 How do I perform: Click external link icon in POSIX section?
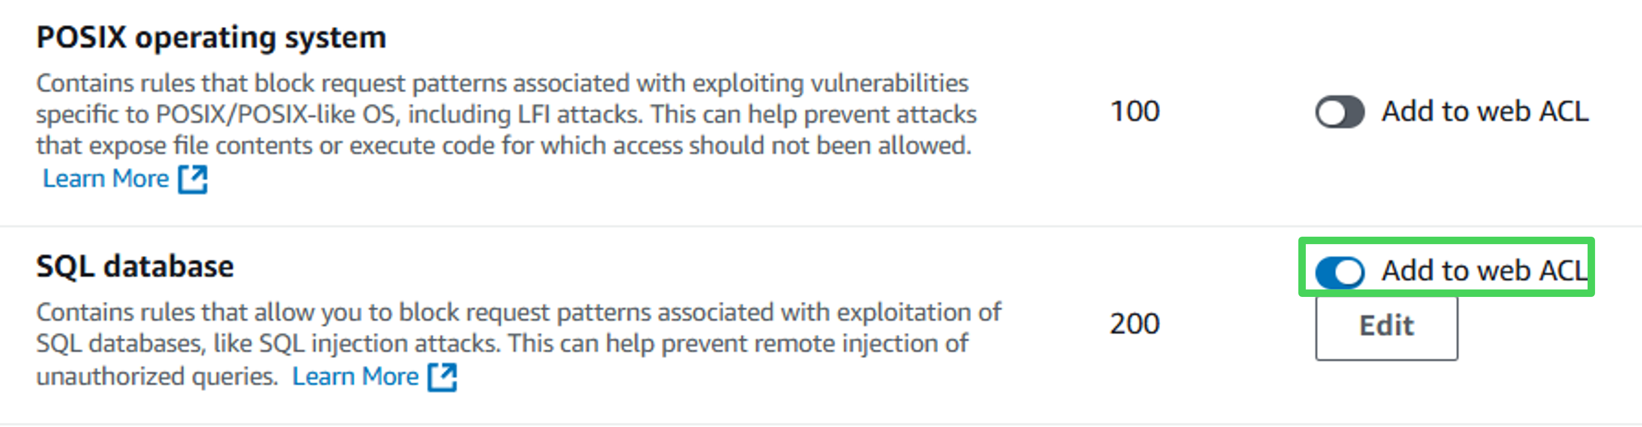193,180
